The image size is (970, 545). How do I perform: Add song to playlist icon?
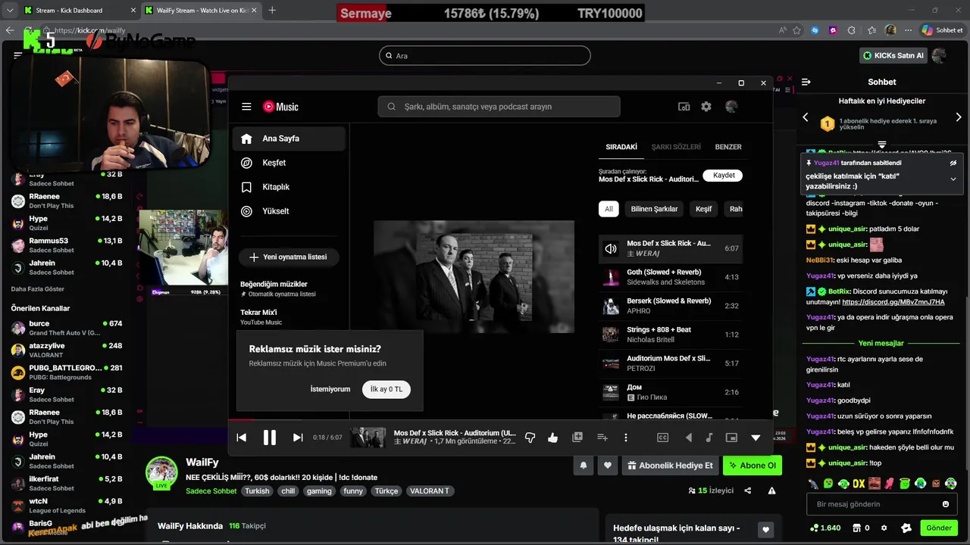(602, 438)
